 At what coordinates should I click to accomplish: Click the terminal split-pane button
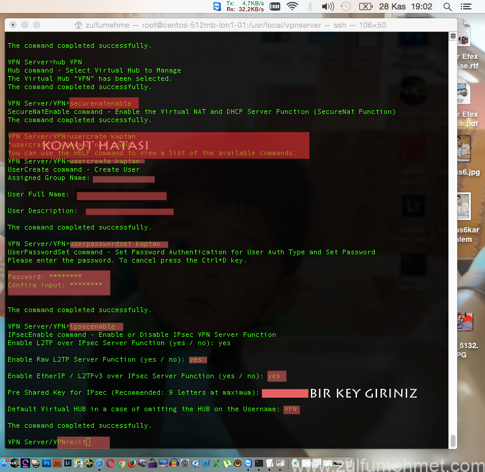pos(453,36)
